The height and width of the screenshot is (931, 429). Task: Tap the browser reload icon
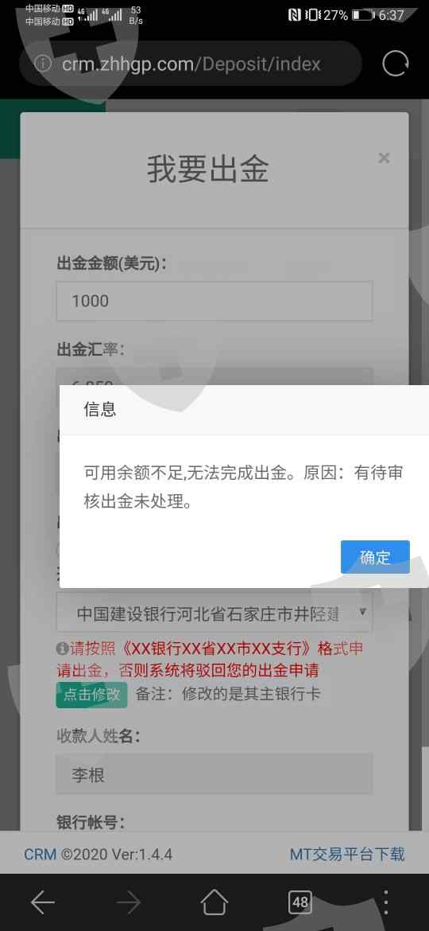[395, 63]
